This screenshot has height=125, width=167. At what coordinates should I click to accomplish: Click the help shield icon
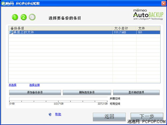tap(50, 114)
